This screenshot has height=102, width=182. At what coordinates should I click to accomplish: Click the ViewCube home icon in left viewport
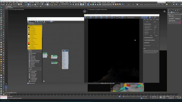[x=85, y=11]
